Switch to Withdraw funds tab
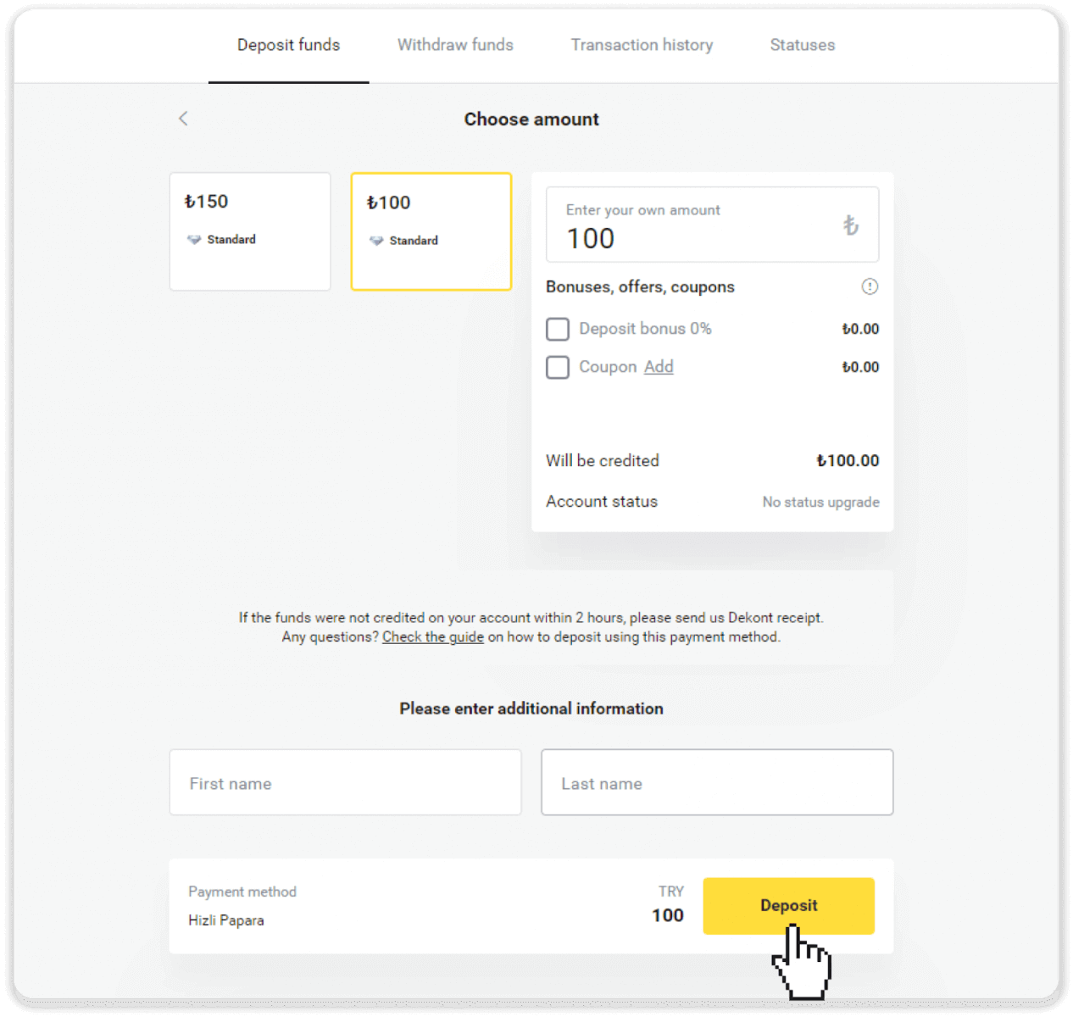1073x1017 pixels. [x=455, y=45]
